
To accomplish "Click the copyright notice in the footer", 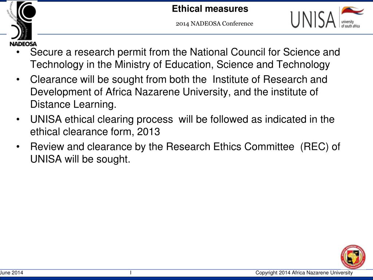I will tap(304, 273).
